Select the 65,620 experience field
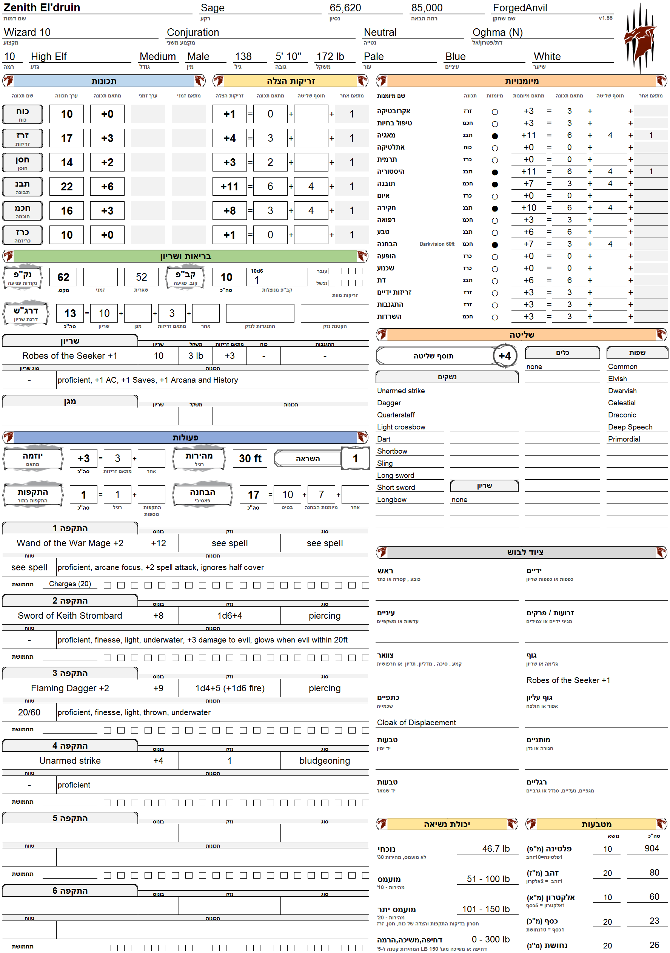This screenshot has width=670, height=953. (x=365, y=8)
